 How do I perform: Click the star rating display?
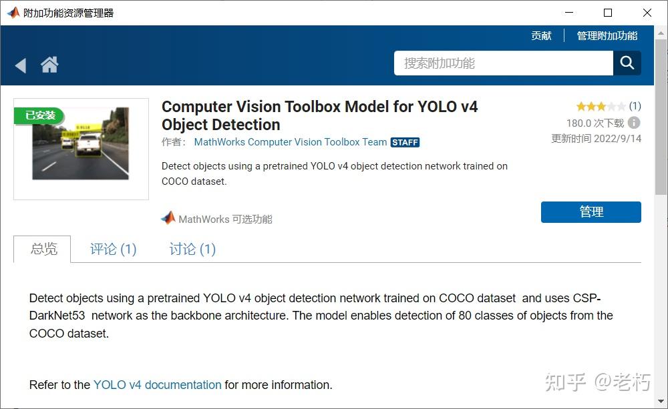point(601,106)
